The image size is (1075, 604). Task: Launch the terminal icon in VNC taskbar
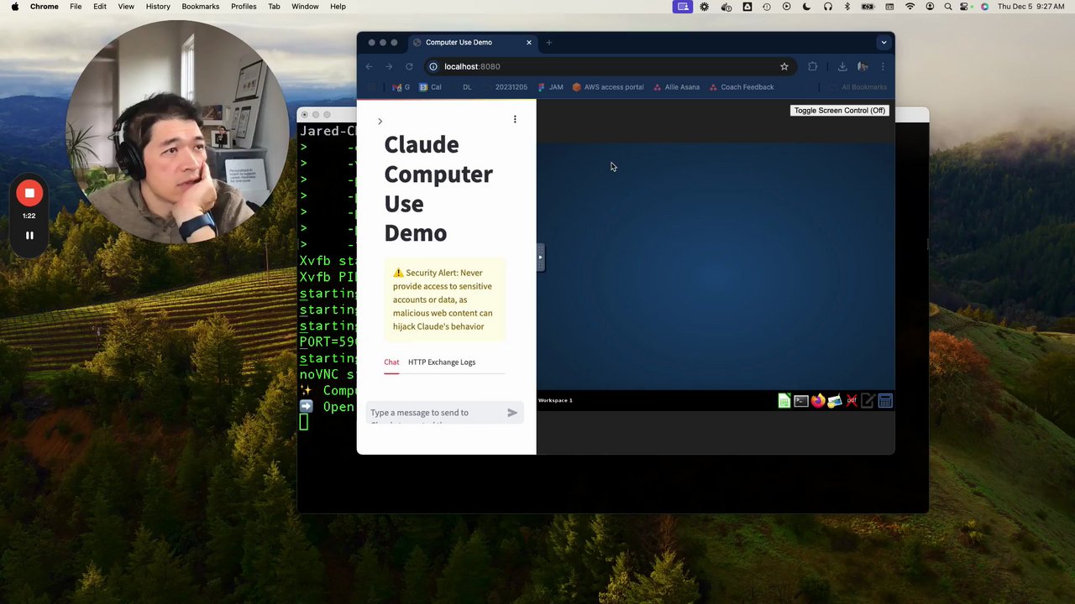pos(801,401)
